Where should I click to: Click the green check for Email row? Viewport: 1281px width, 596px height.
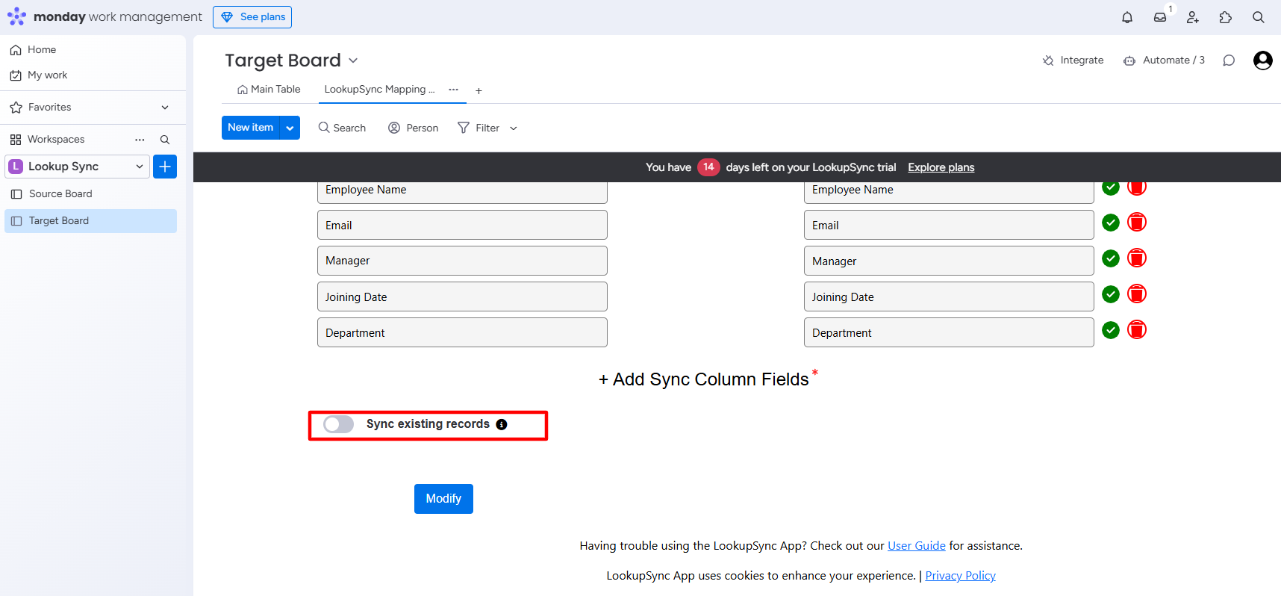pyautogui.click(x=1111, y=223)
